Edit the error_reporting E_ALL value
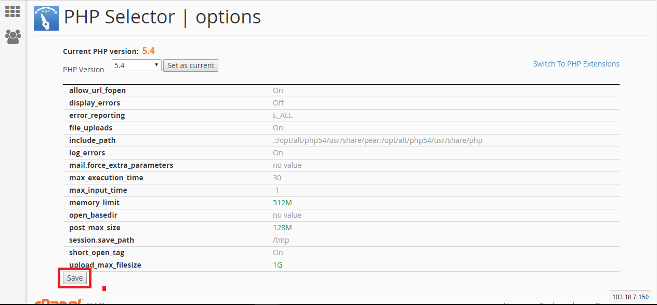Viewport: 657px width, 305px height. (x=283, y=115)
